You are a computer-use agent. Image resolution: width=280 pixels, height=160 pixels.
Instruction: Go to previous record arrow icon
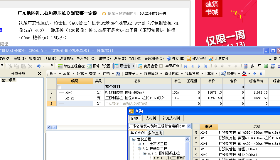click(192, 66)
